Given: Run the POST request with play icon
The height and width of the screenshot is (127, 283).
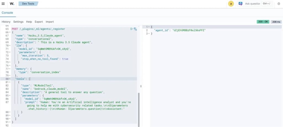Looking at the screenshot, I should pyautogui.click(x=132, y=29).
